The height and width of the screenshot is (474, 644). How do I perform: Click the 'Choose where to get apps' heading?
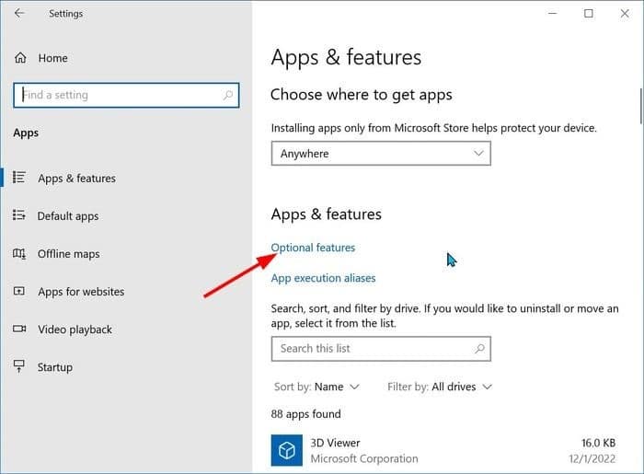[361, 95]
